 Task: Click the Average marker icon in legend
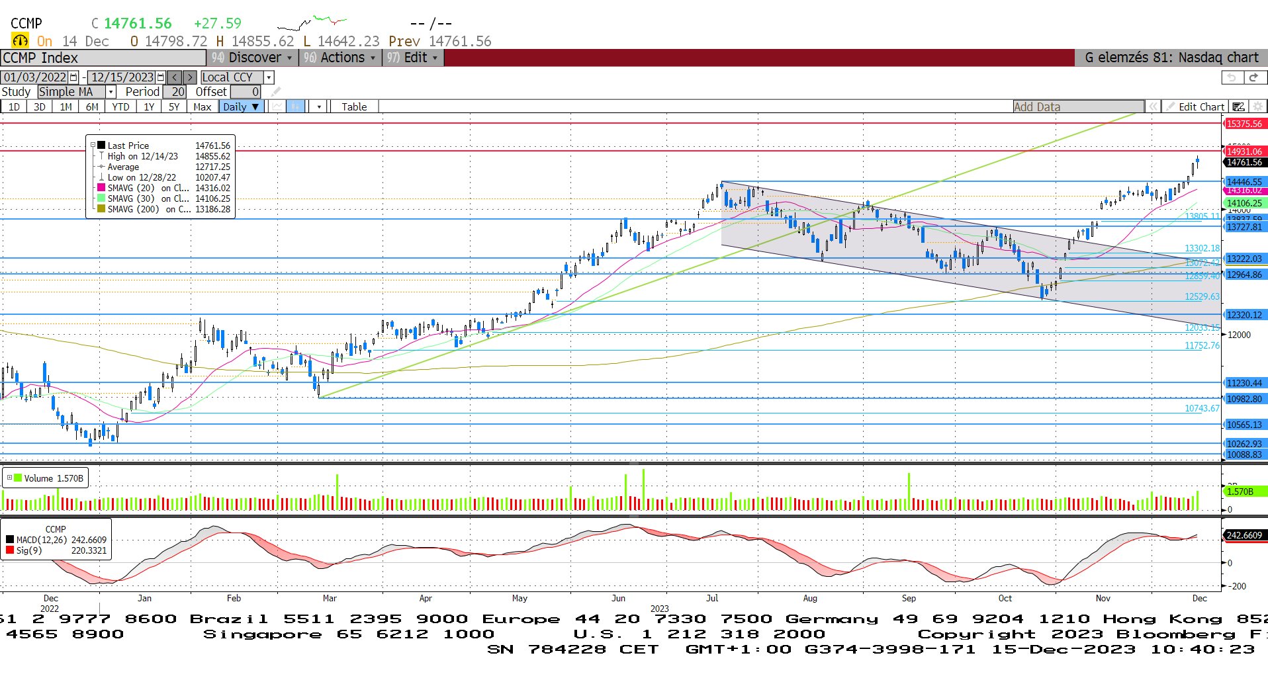[101, 167]
